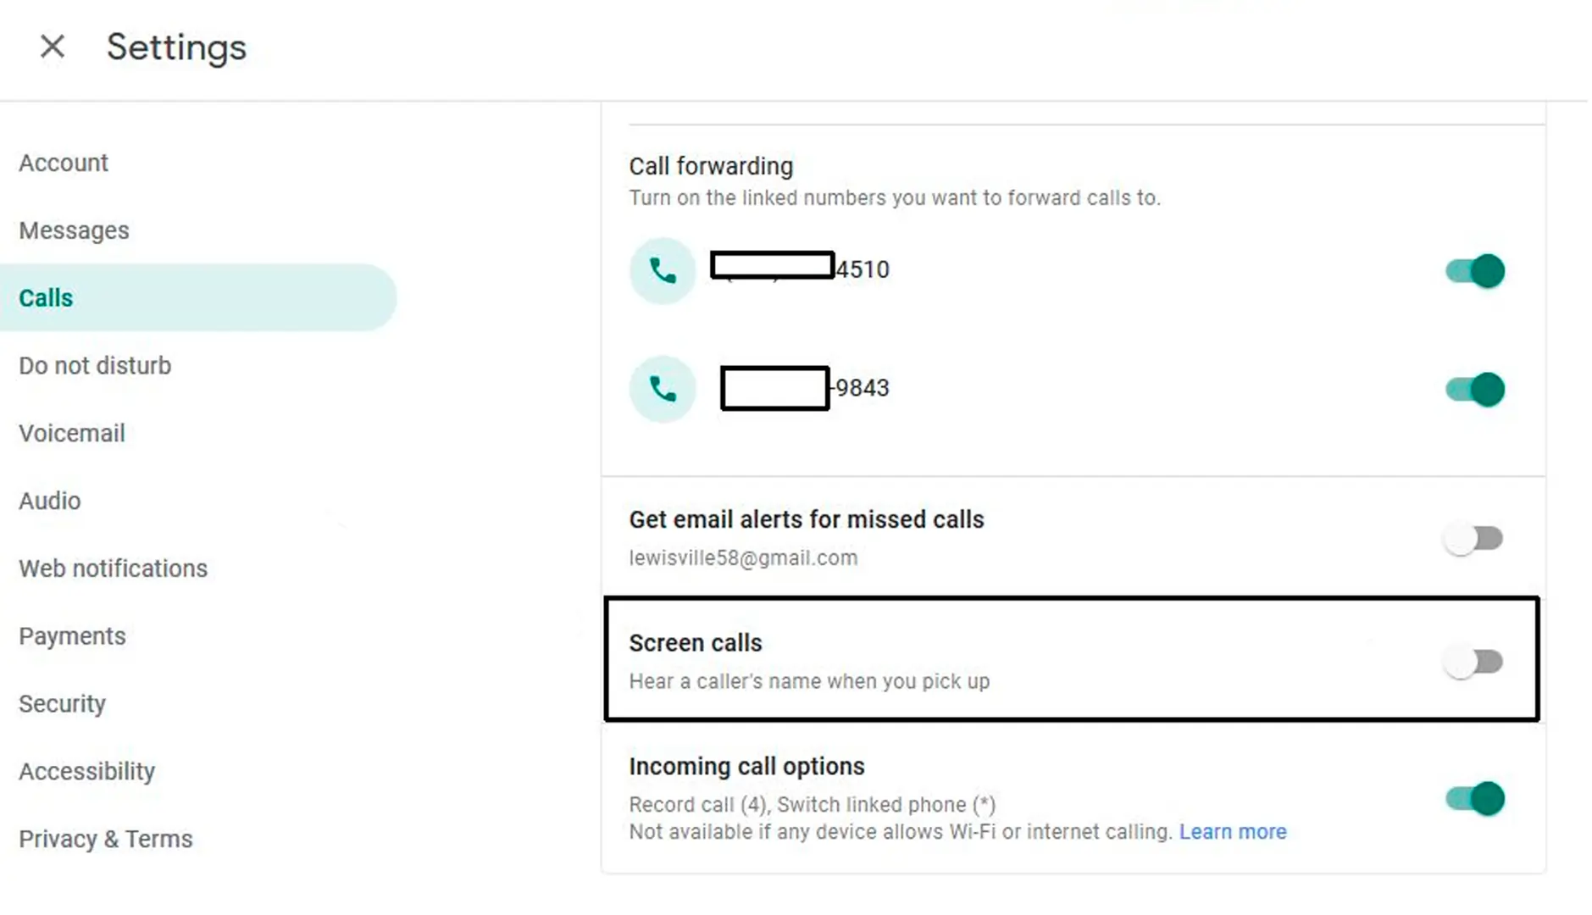This screenshot has width=1592, height=915.
Task: Go to Web notifications settings
Action: 113,568
